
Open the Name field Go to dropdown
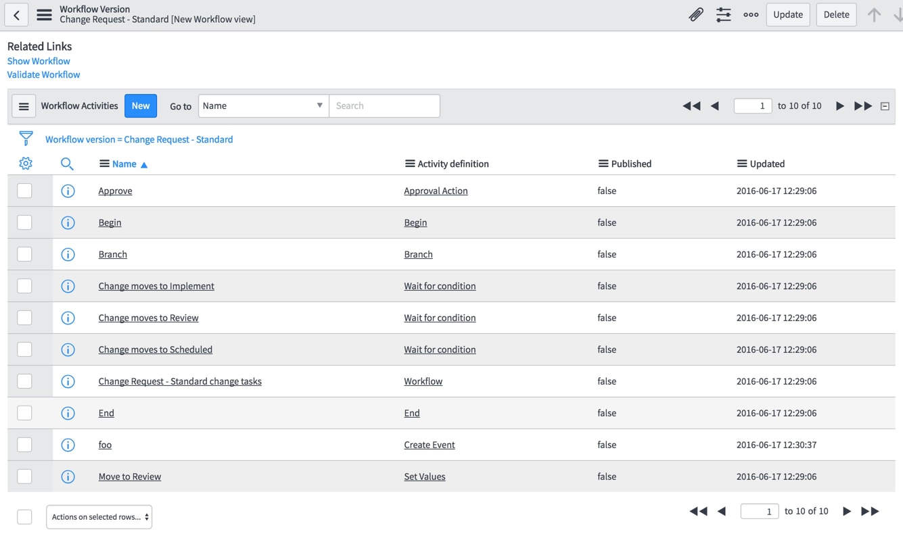263,106
